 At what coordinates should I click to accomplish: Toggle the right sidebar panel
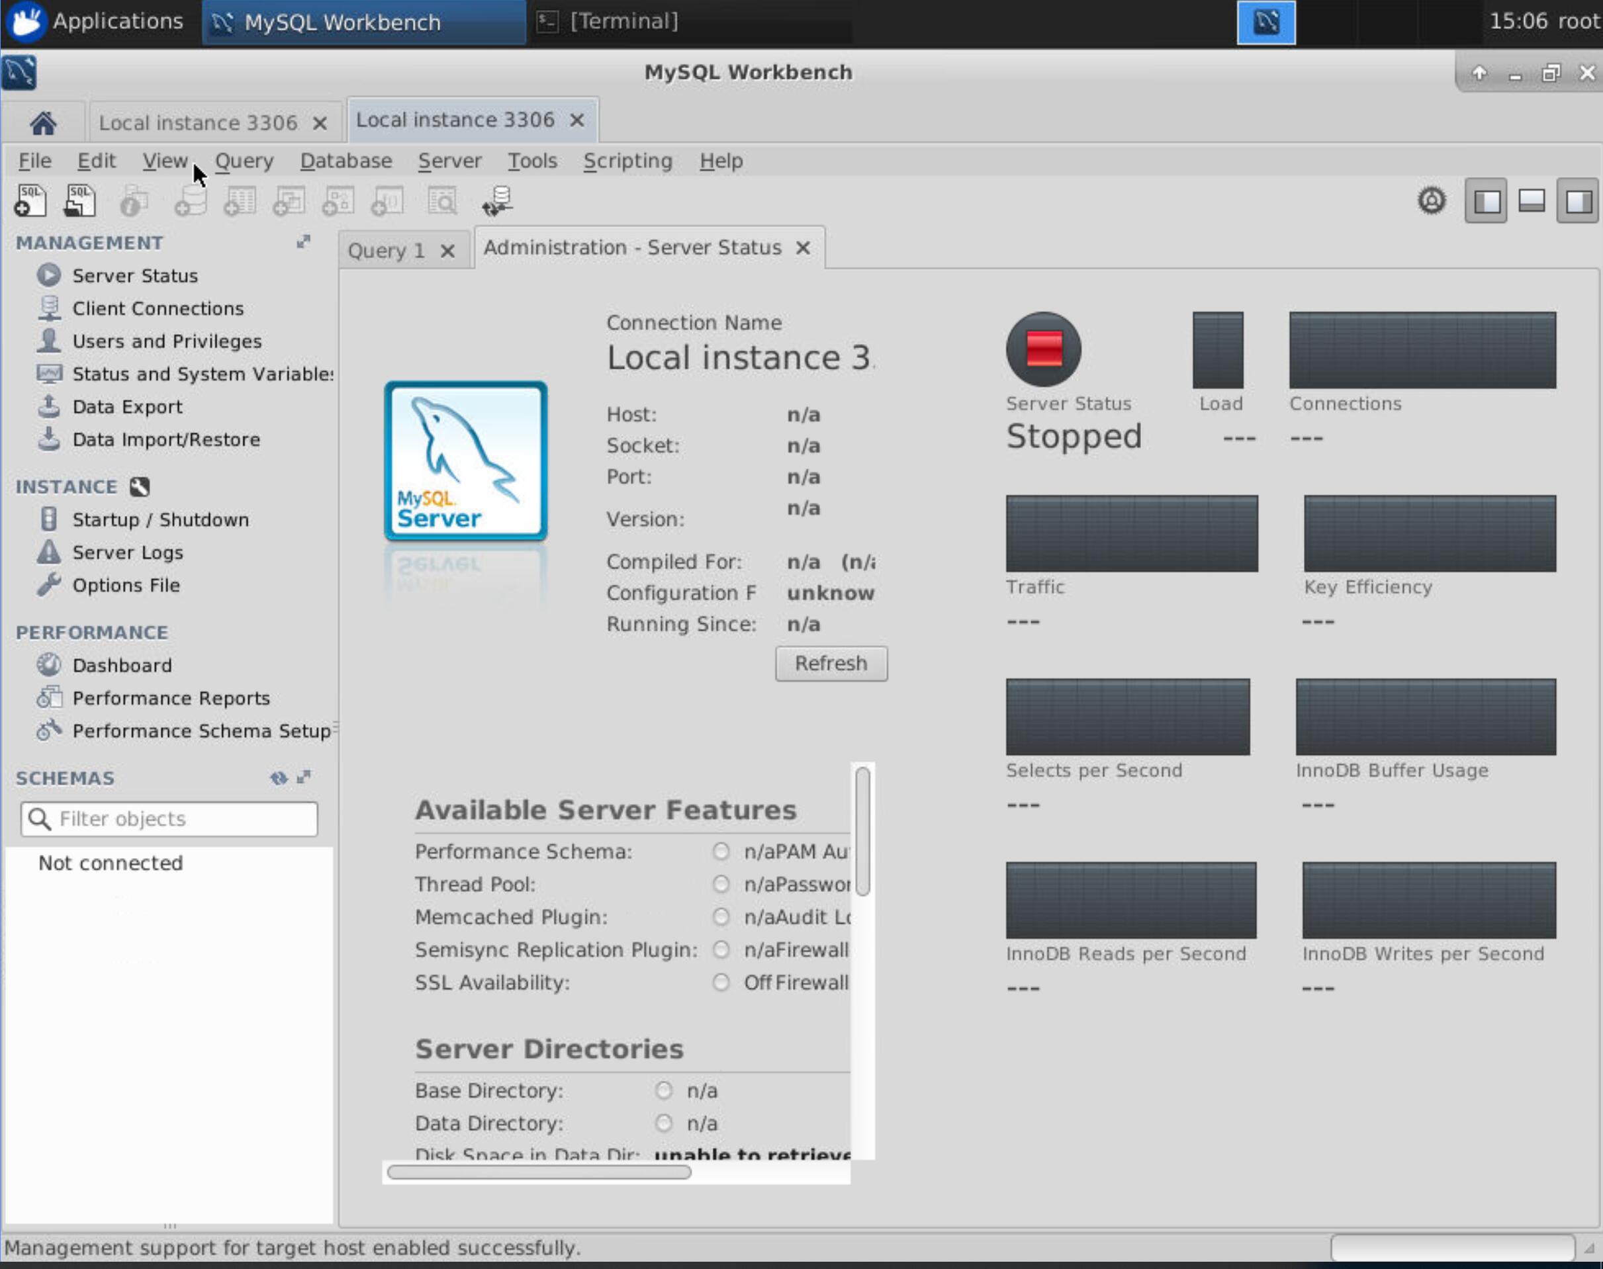click(x=1578, y=200)
